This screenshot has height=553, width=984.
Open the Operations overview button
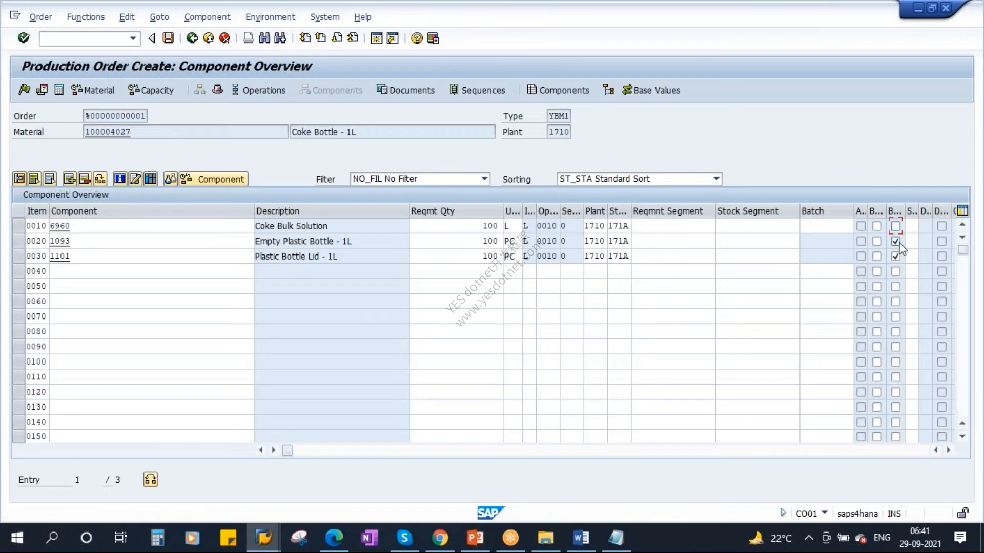[258, 90]
